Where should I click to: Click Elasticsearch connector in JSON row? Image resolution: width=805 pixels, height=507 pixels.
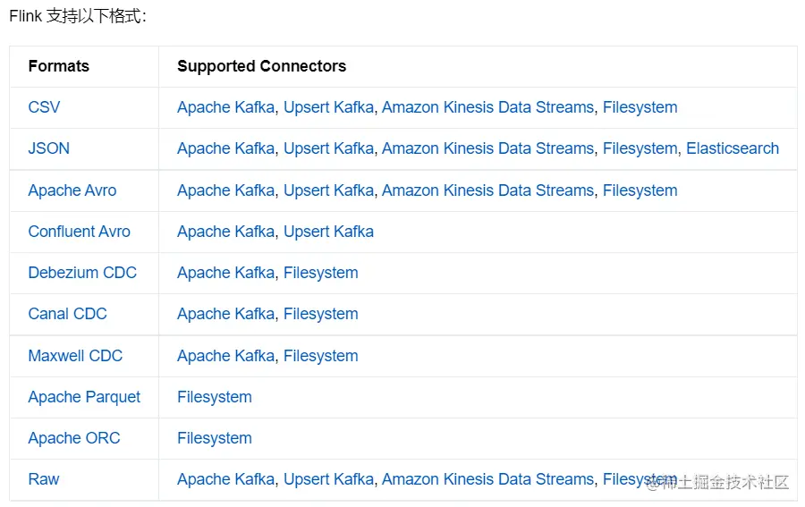(733, 148)
